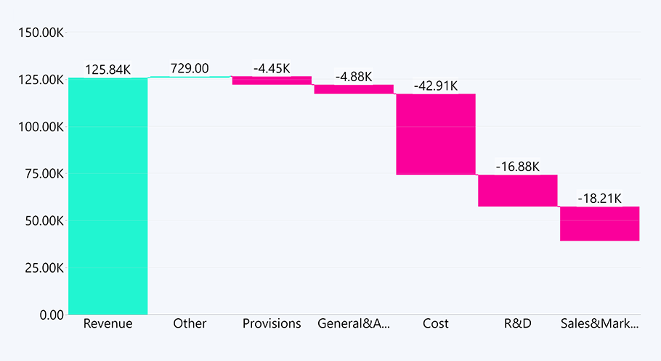Click the thin Other bar line
The width and height of the screenshot is (661, 361).
click(x=190, y=77)
